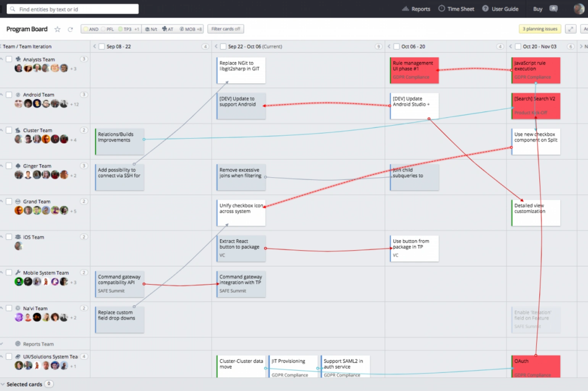Show more Android Team members +12
588x391 pixels.
coord(74,104)
